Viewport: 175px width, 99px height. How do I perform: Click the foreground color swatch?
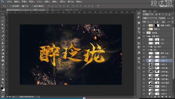(2, 88)
